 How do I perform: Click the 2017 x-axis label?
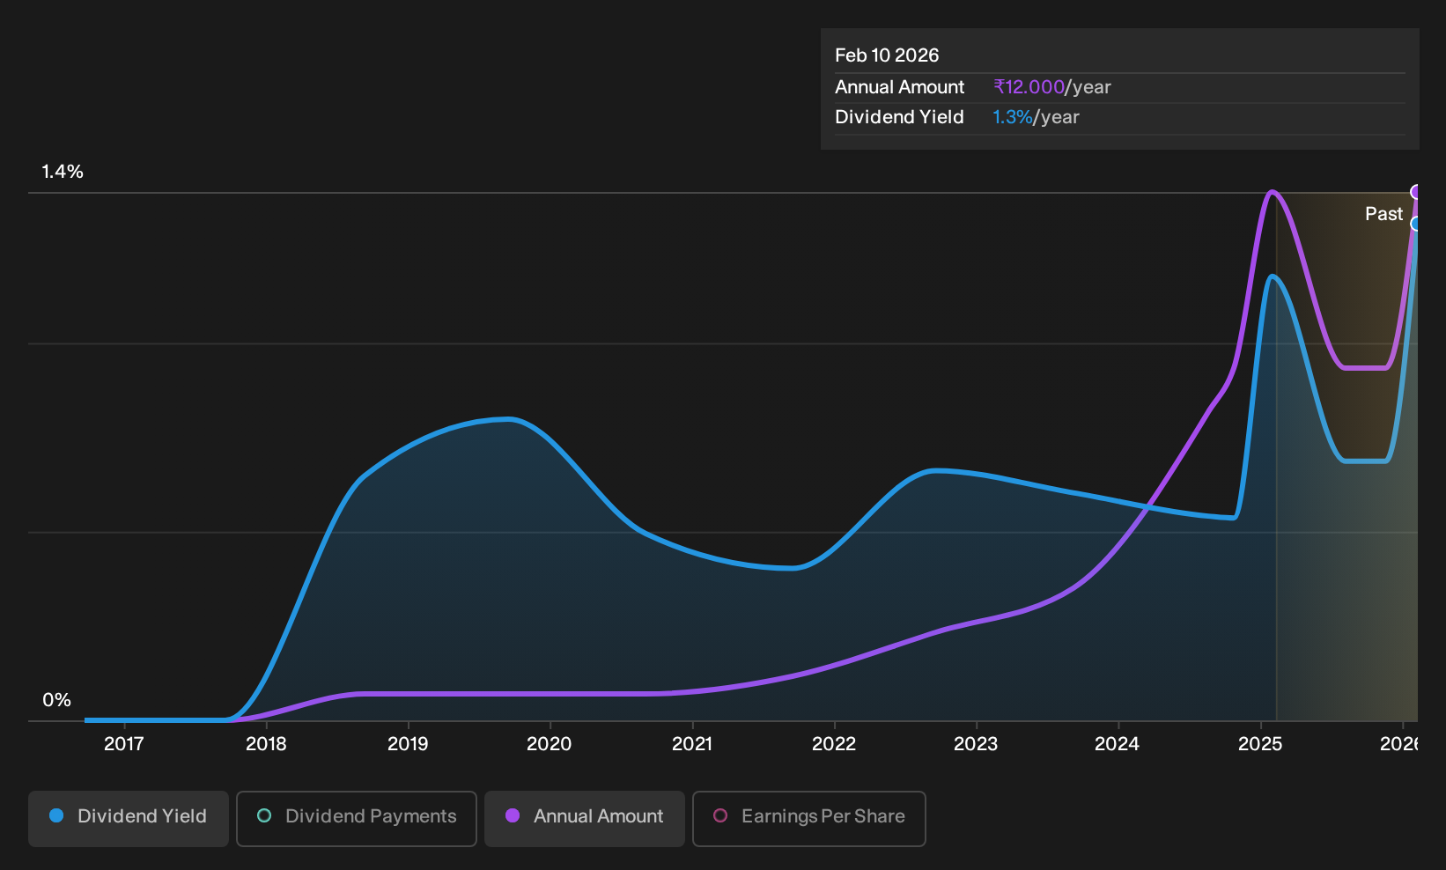pyautogui.click(x=123, y=744)
